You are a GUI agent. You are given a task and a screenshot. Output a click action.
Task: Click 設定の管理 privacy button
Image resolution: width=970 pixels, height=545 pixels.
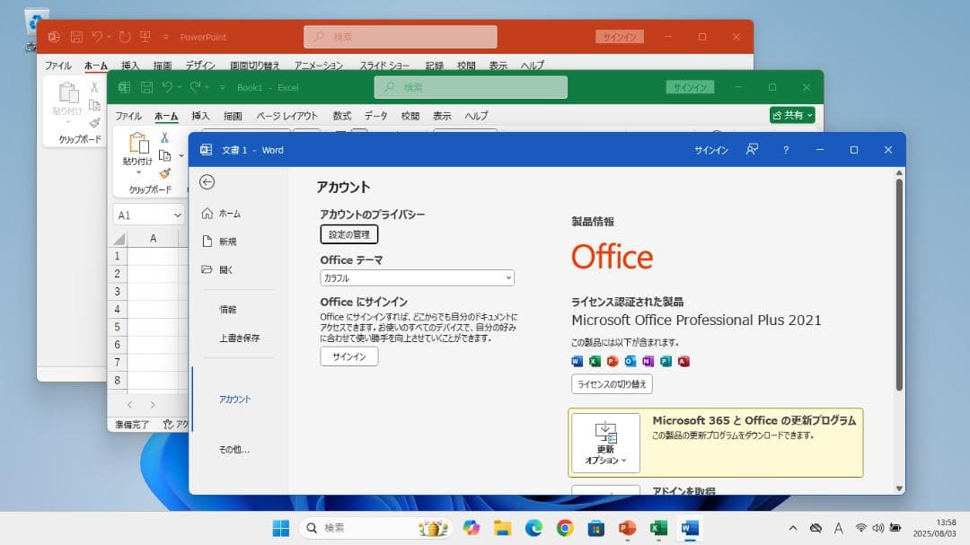[348, 234]
